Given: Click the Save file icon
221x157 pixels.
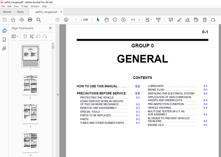Looking at the screenshot, I should pos(5,20).
